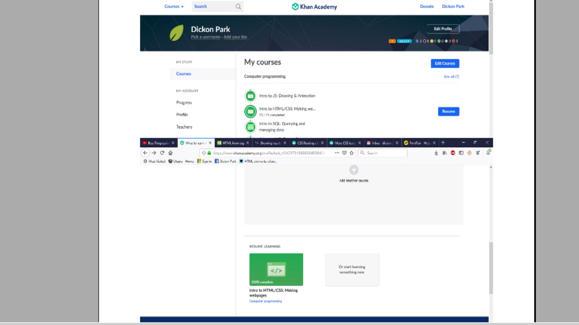Click browser Back arrow
Image resolution: width=579 pixels, height=325 pixels.
tap(145, 153)
